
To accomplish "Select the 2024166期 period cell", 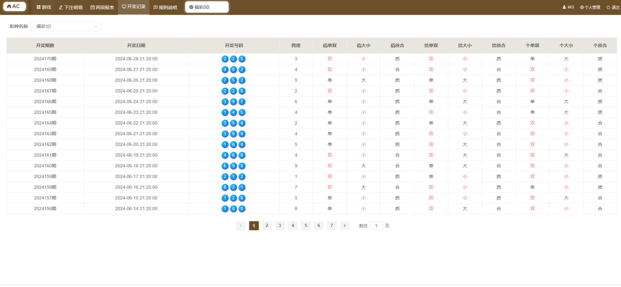I will point(45,101).
